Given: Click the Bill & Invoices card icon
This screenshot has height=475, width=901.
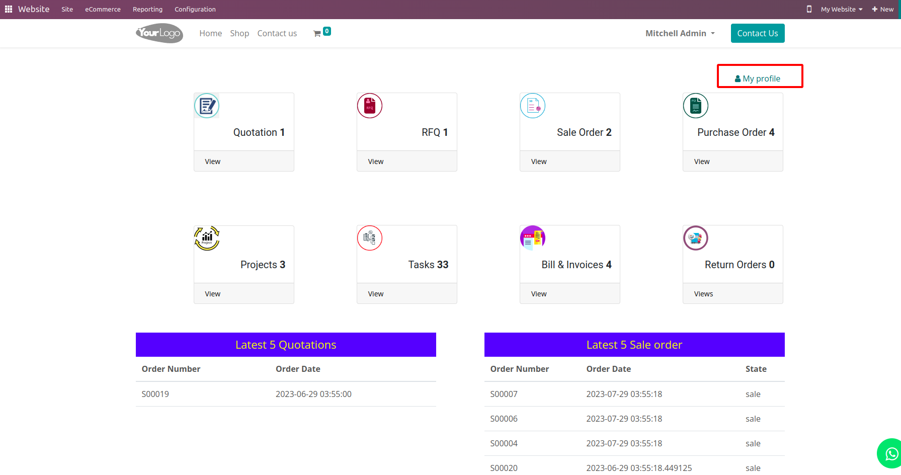Looking at the screenshot, I should (533, 238).
